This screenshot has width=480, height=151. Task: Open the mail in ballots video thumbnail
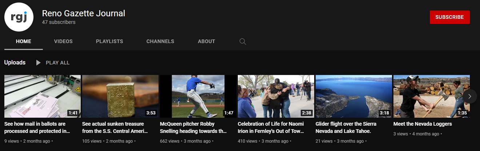click(x=43, y=96)
